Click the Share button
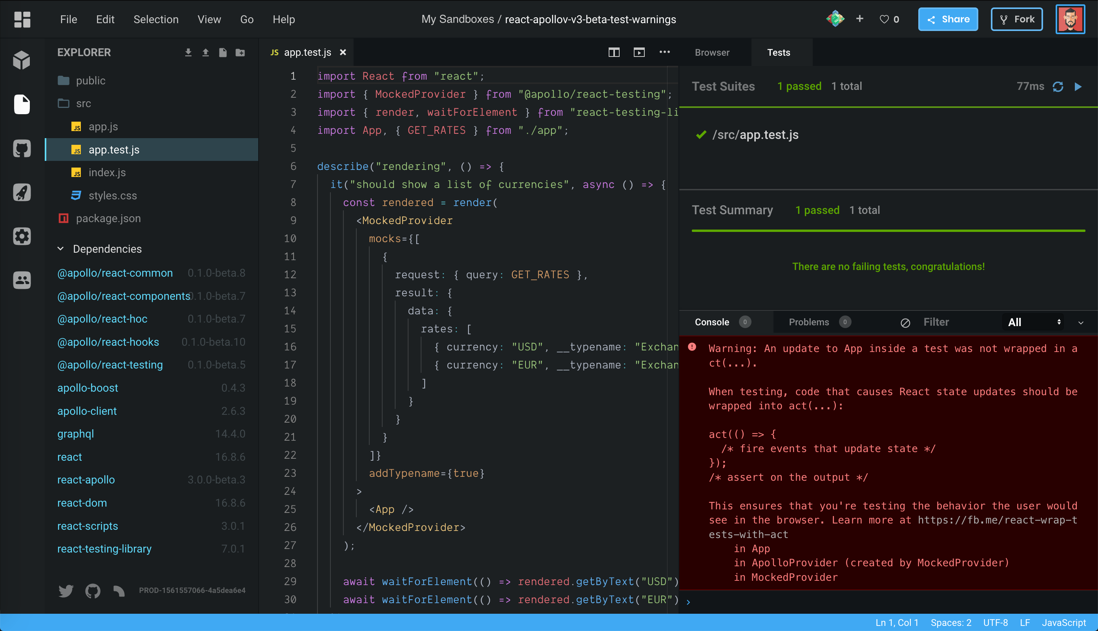Image resolution: width=1098 pixels, height=631 pixels. point(948,19)
